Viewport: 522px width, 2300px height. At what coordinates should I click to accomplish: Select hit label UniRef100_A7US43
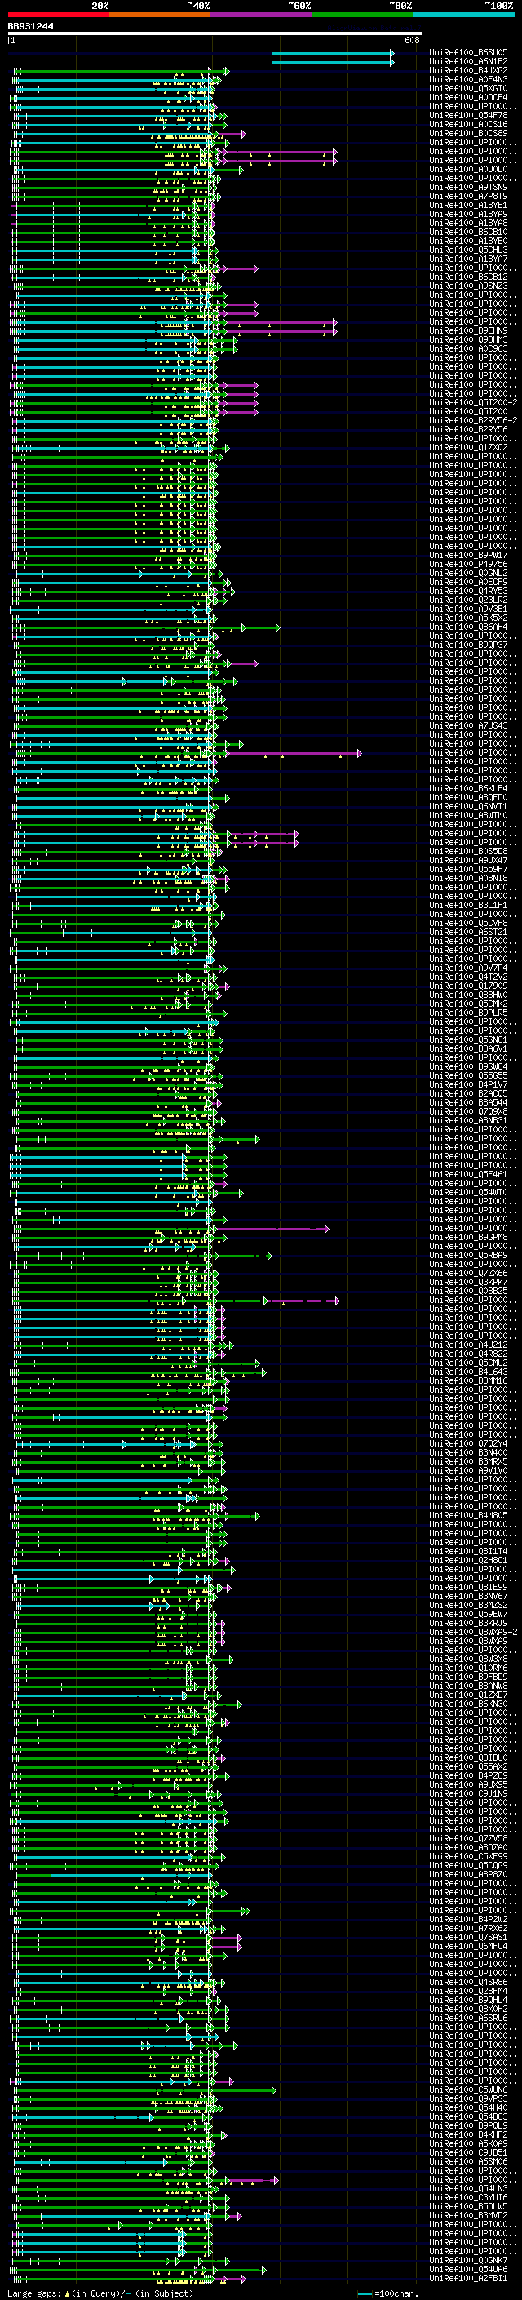[467, 726]
